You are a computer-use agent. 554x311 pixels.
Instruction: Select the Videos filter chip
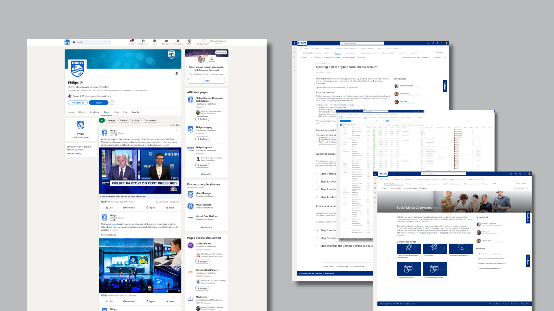pos(124,121)
